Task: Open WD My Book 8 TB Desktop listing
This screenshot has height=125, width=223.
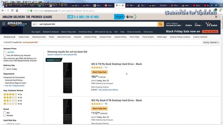Action: [116, 100]
